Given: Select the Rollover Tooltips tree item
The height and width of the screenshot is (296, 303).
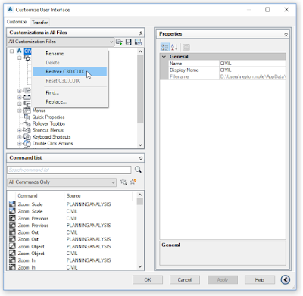Looking at the screenshot, I should pos(48,123).
